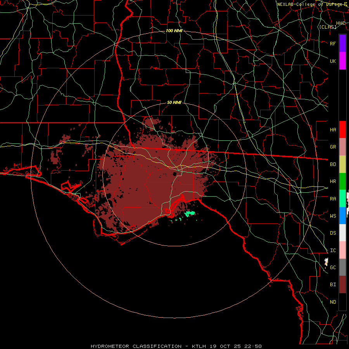The image size is (349, 349).
Task: Click the light pink IC legend swatch
Action: pyautogui.click(x=342, y=250)
